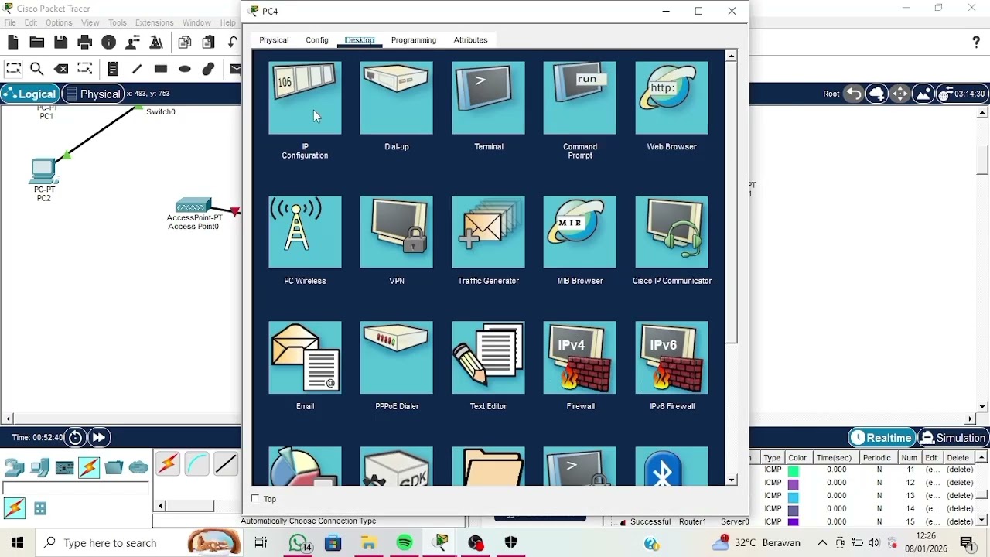This screenshot has height=557, width=990.
Task: Click the purple color swatch in row 12
Action: click(793, 483)
